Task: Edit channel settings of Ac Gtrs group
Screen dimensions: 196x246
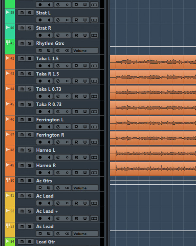Action: coord(58,188)
